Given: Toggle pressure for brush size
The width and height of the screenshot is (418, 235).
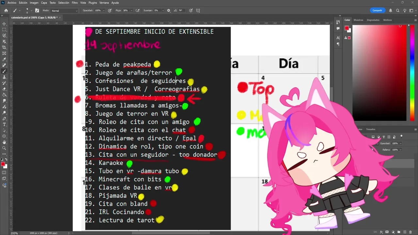Looking at the screenshot, I should click(x=191, y=10).
